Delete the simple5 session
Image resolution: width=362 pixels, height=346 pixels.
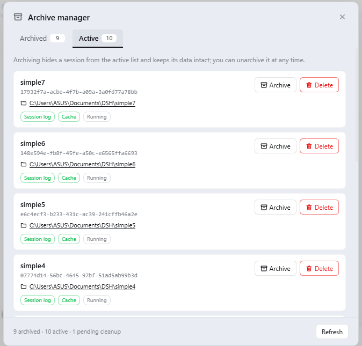[319, 207]
